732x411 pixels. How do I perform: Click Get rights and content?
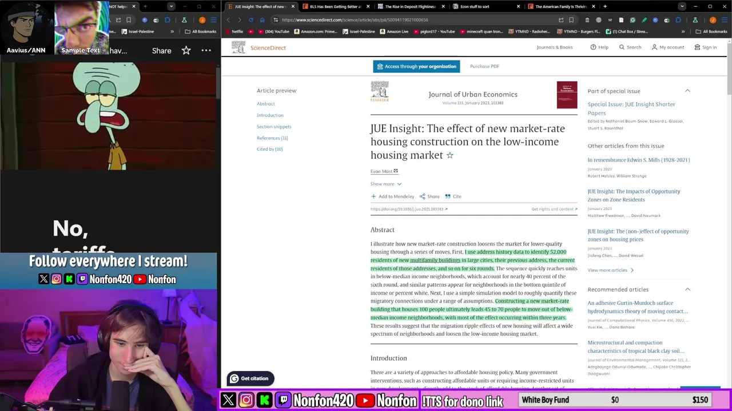pos(554,209)
